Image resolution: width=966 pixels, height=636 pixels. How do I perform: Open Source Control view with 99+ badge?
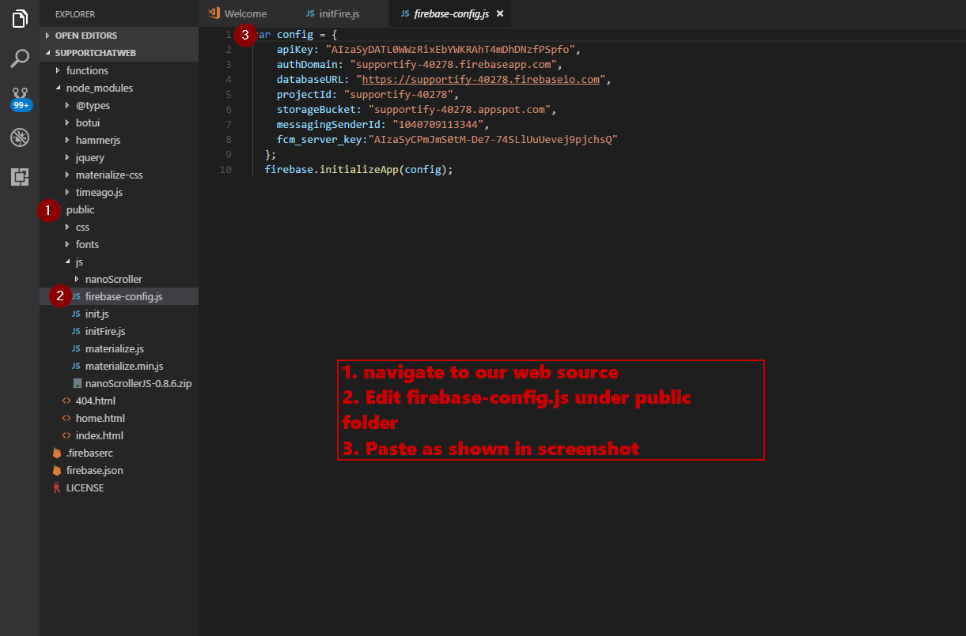tap(20, 98)
